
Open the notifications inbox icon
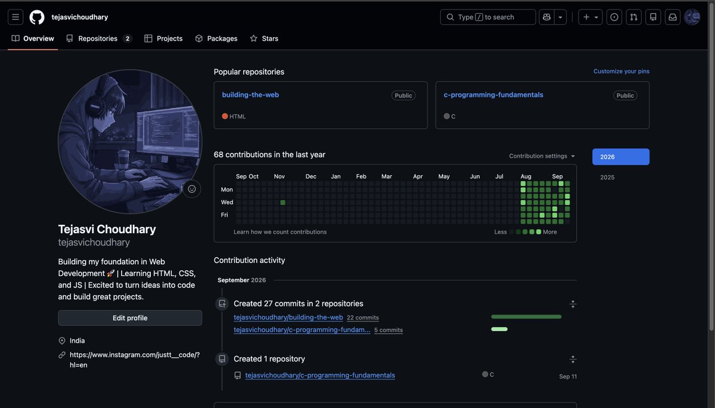coord(673,17)
